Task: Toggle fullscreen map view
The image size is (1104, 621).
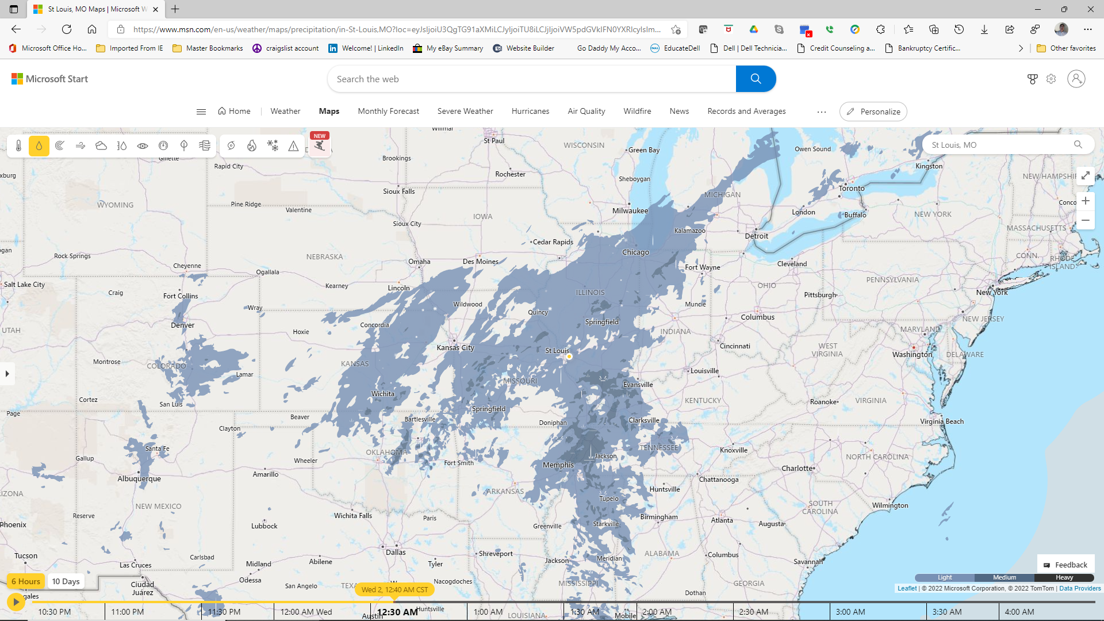Action: (x=1086, y=175)
